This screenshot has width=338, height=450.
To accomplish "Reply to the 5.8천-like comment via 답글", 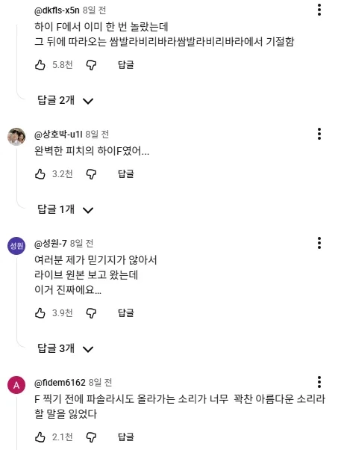I will pos(126,65).
